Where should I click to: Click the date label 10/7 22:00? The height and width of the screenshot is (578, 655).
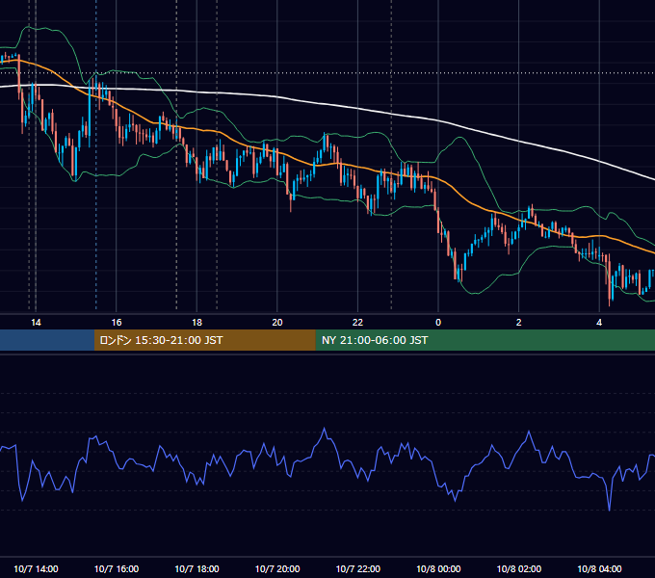[358, 568]
